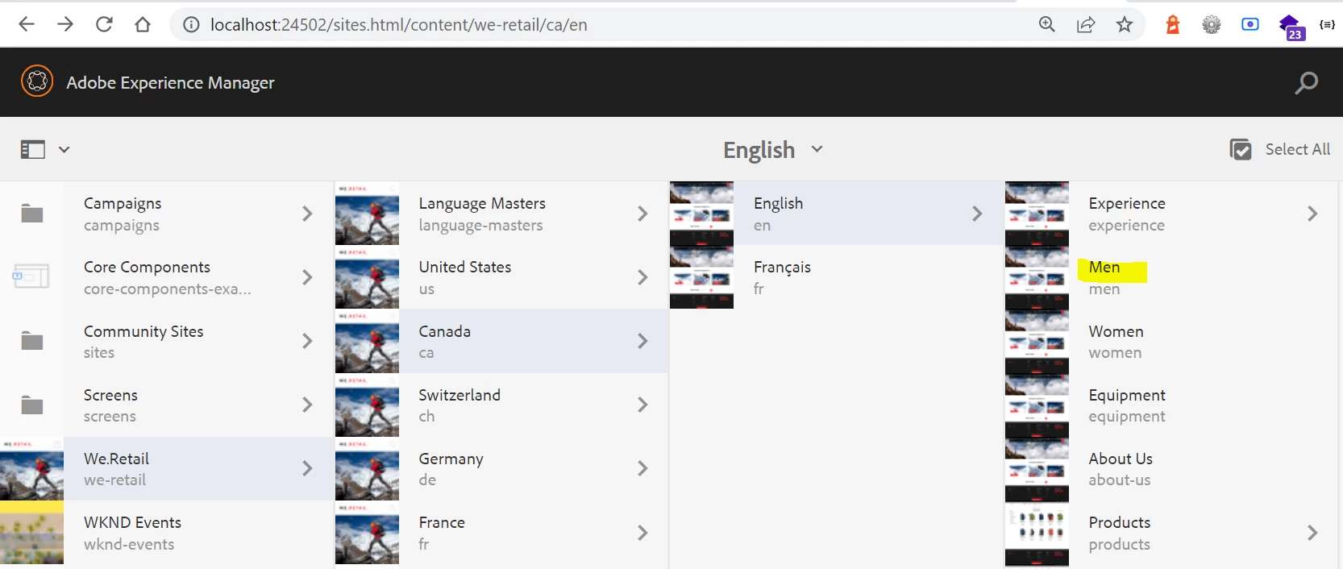Click the Screens folder icon
Image resolution: width=1343 pixels, height=569 pixels.
coord(32,405)
